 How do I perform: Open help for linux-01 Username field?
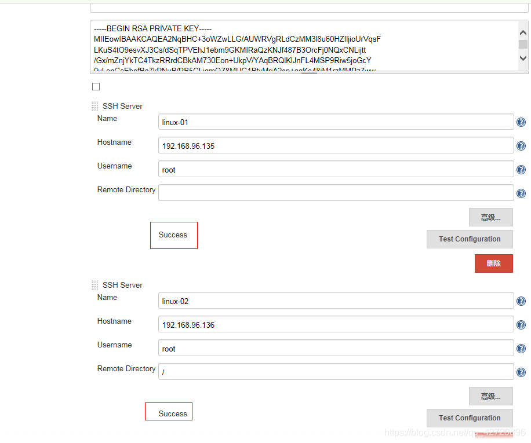pyautogui.click(x=521, y=170)
